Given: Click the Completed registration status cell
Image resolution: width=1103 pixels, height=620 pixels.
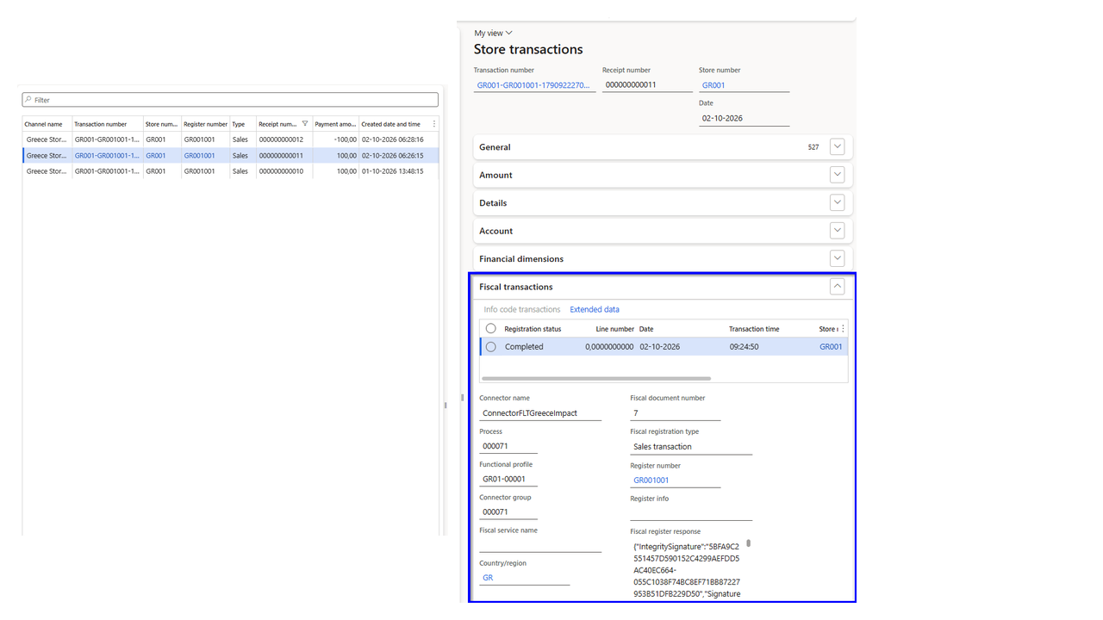Looking at the screenshot, I should point(524,347).
